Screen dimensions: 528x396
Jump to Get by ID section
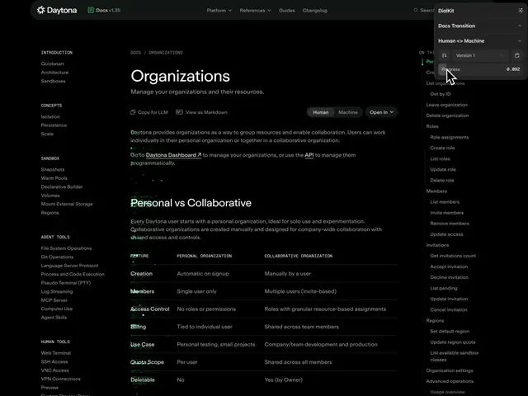coord(440,94)
